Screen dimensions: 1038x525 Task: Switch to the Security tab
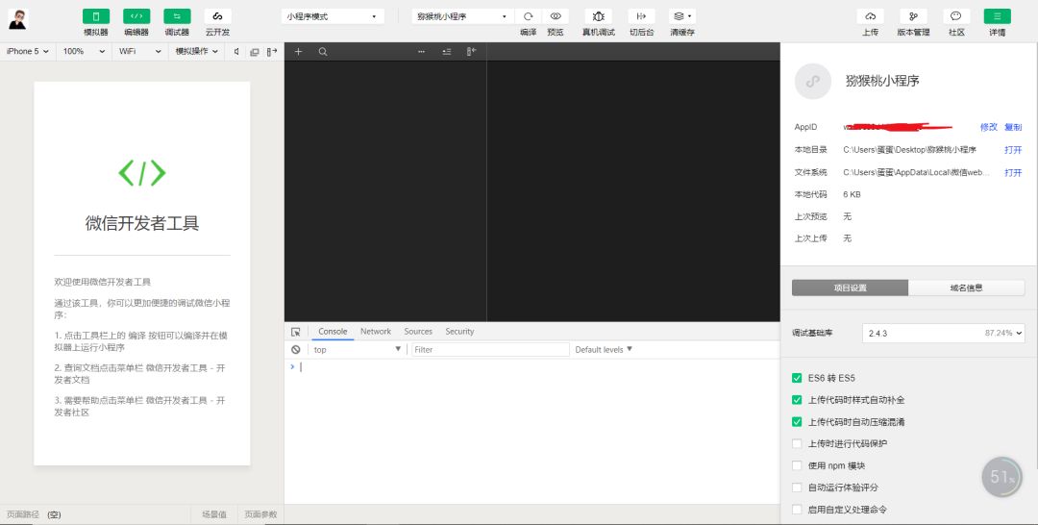[x=459, y=332]
